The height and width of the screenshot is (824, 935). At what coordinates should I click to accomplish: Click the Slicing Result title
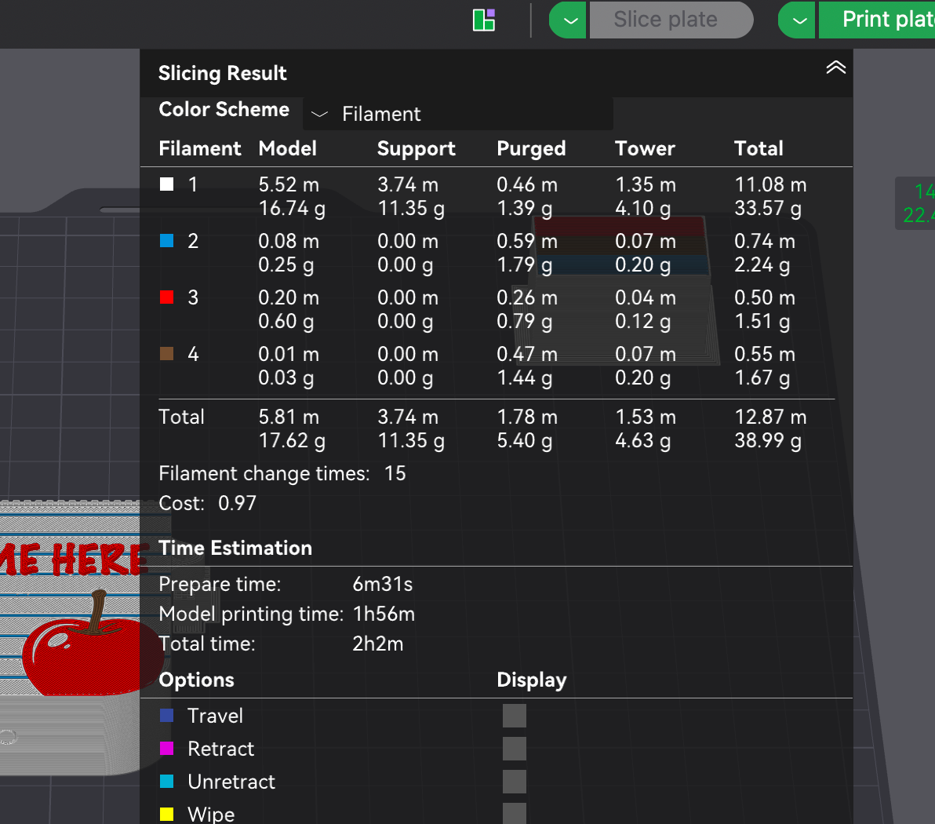223,73
